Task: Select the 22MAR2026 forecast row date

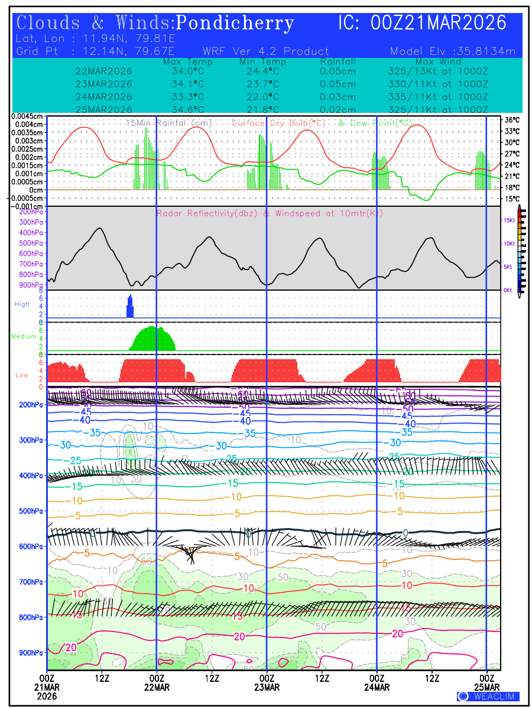Action: coord(104,71)
